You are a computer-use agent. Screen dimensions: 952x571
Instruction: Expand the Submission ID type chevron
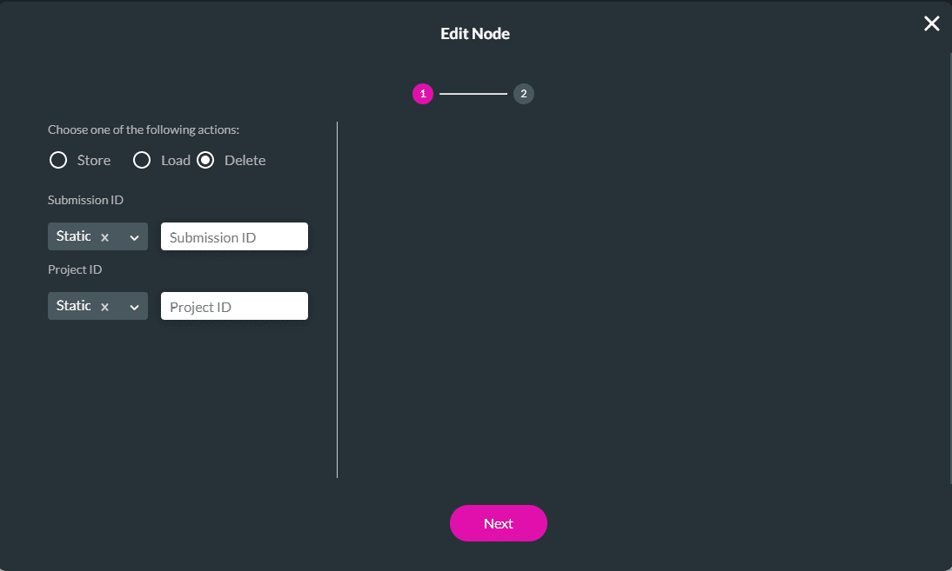coord(134,237)
